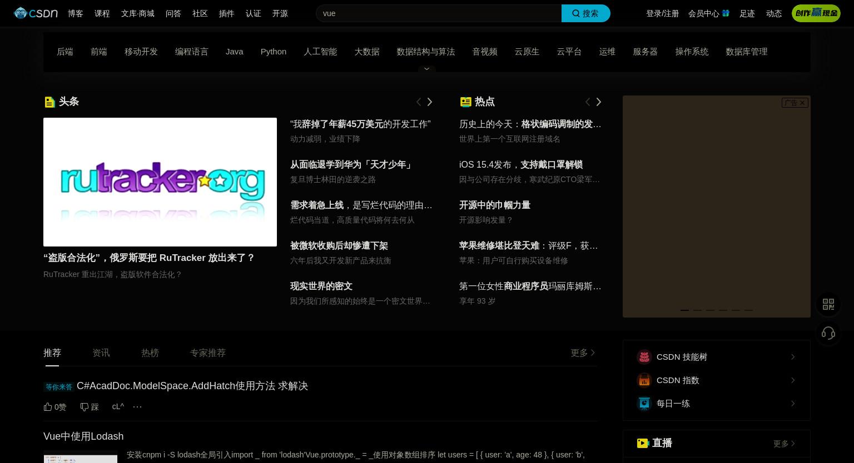The image size is (854, 463).
Task: Click the gift icon beside 会员中心
Action: (x=726, y=13)
